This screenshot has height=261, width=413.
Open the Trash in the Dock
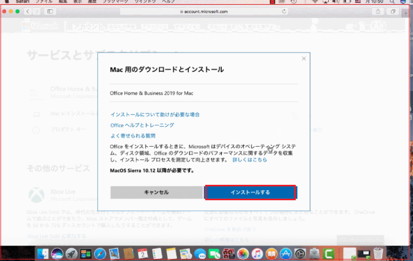378,253
